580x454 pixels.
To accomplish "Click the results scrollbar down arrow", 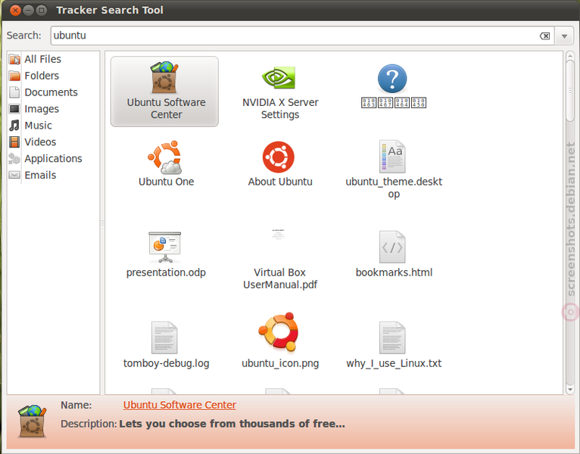I will pyautogui.click(x=570, y=389).
